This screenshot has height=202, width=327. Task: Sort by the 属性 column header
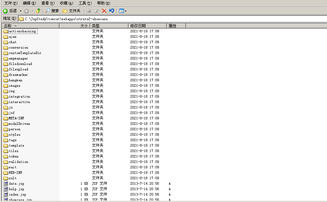176,26
